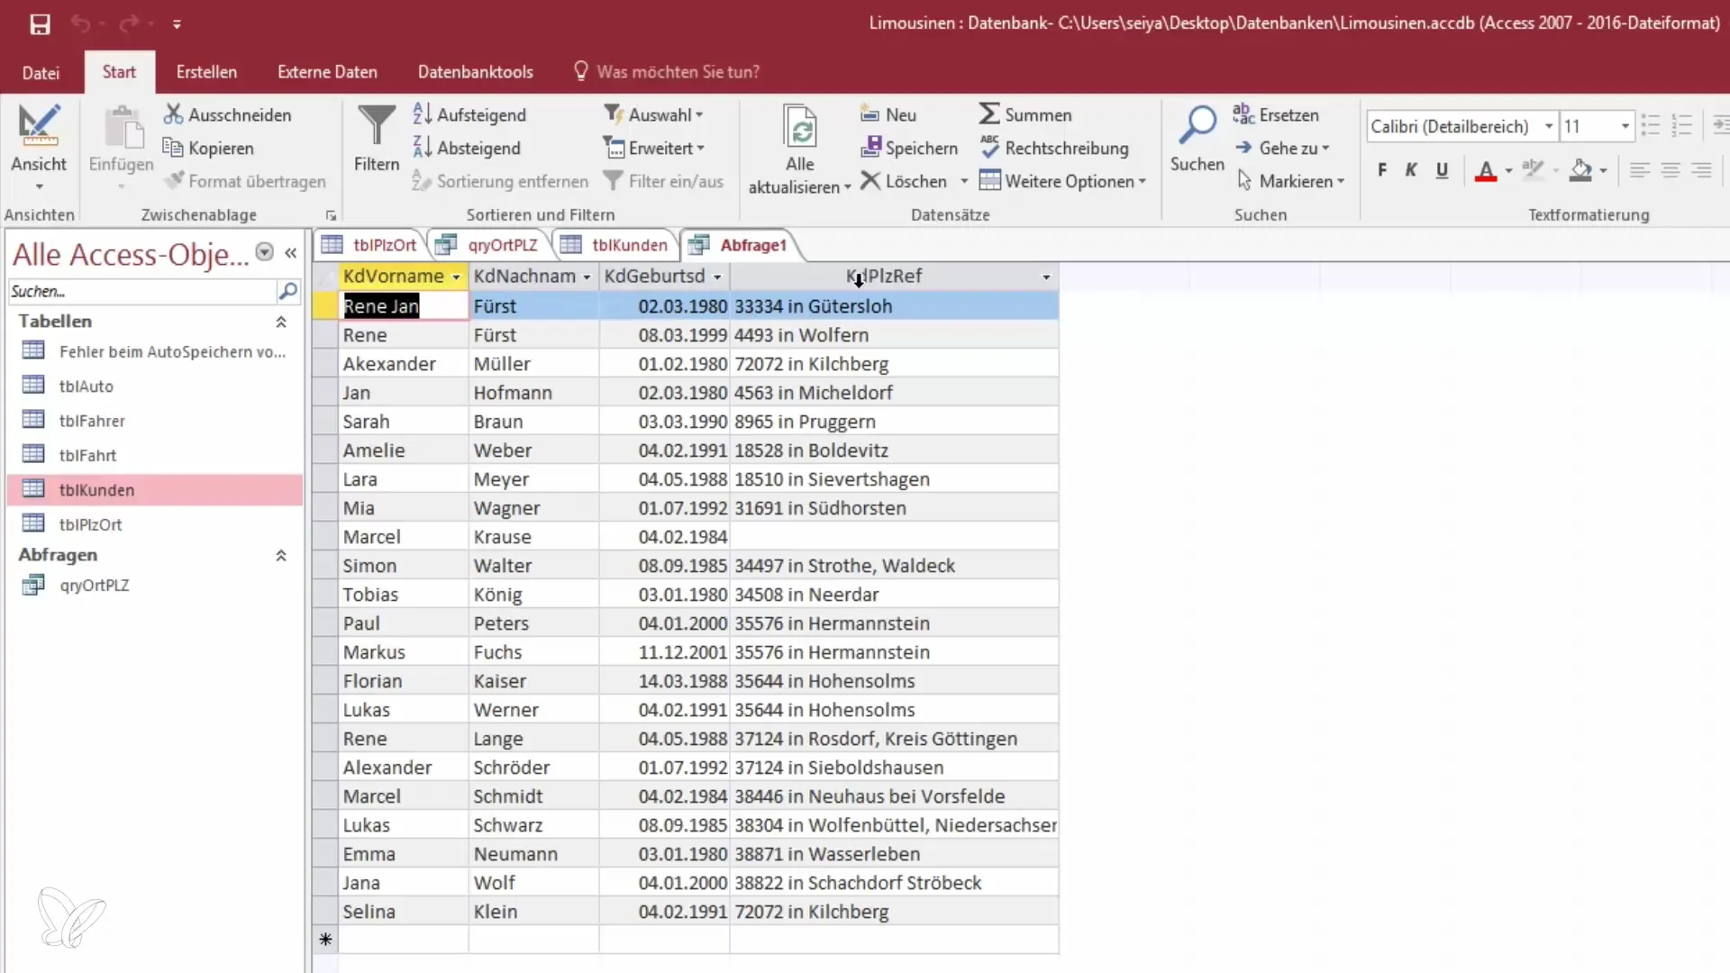Toggle Filter ein/aus

663,181
